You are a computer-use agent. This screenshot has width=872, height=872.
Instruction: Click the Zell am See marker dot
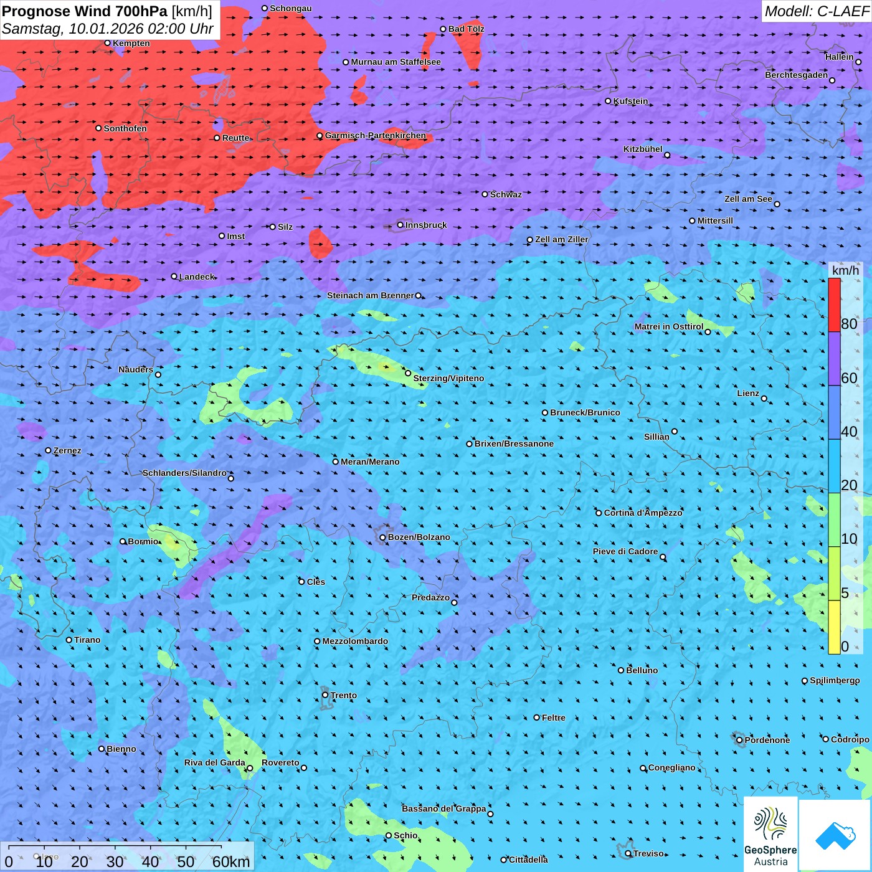click(x=777, y=204)
